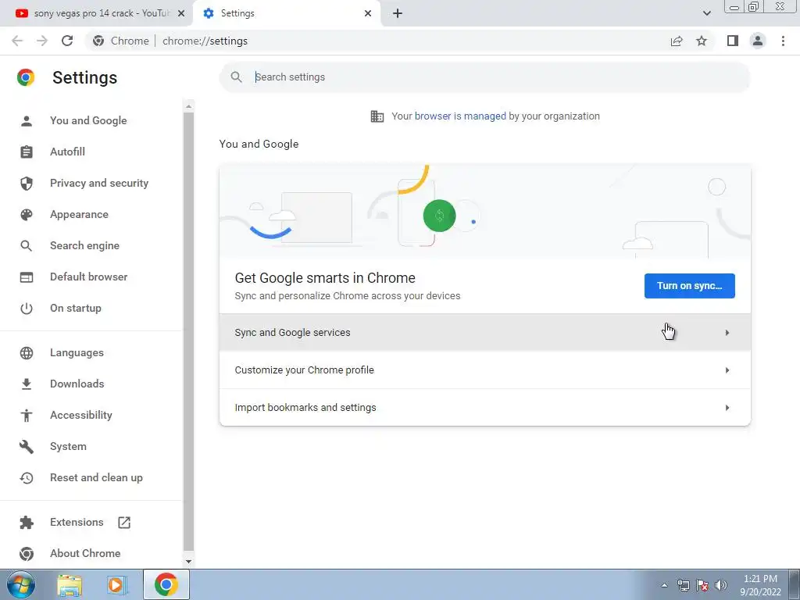
Task: Click the back navigation arrow
Action: (x=17, y=41)
